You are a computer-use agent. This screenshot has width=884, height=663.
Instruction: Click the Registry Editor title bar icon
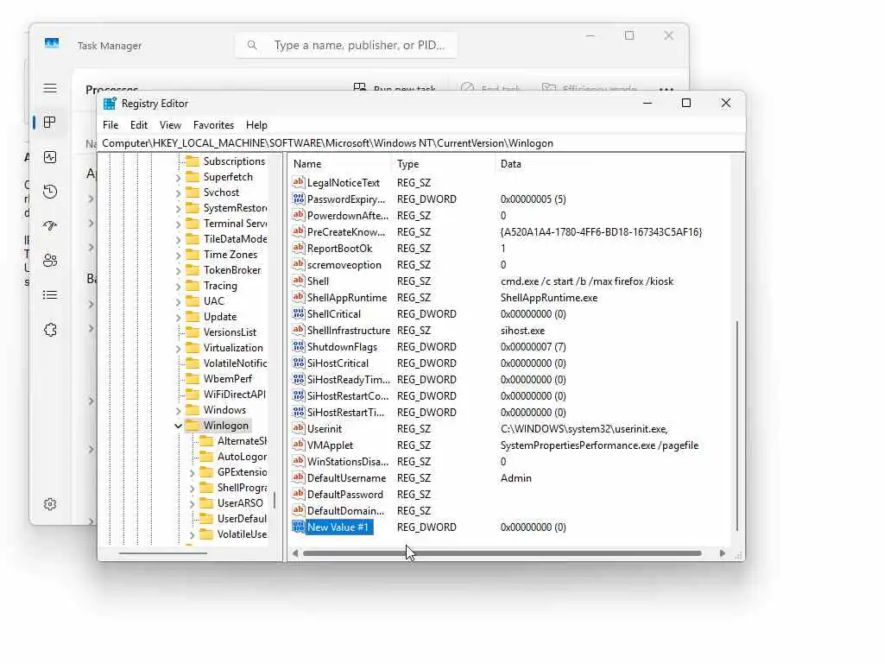coord(110,104)
